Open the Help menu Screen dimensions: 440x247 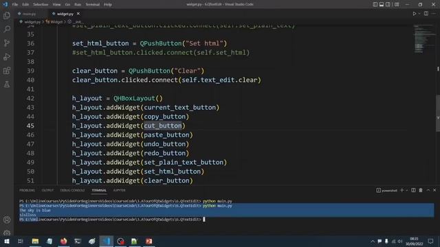tap(108, 5)
